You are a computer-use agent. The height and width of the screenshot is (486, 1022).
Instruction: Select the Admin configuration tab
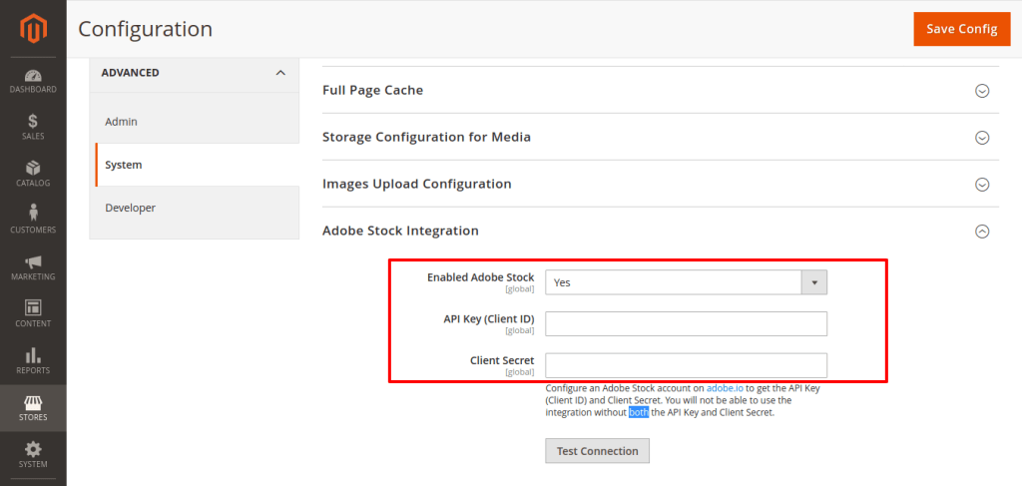coord(195,122)
